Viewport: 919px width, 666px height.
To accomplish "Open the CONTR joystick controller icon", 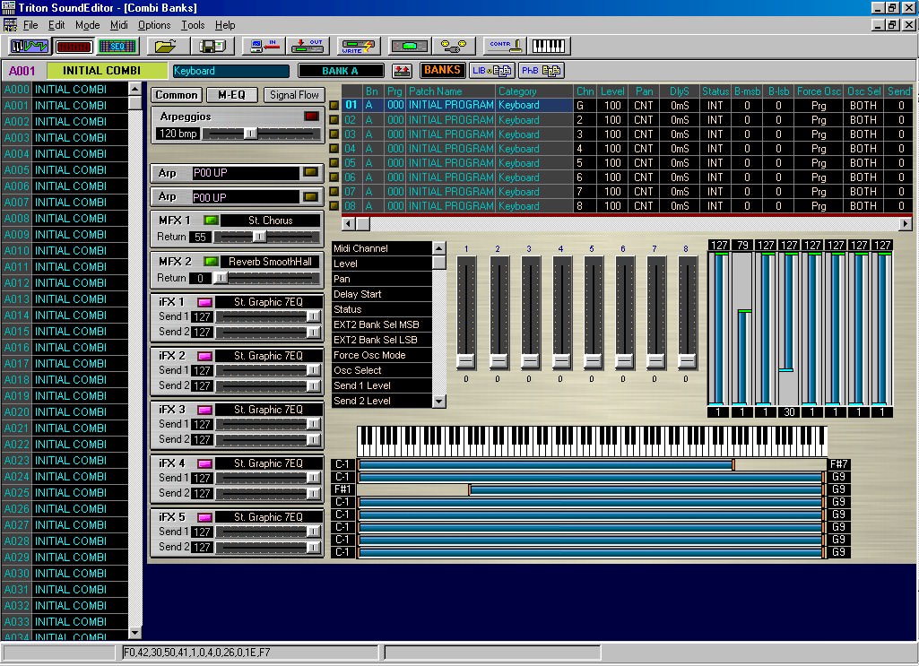I will point(505,46).
